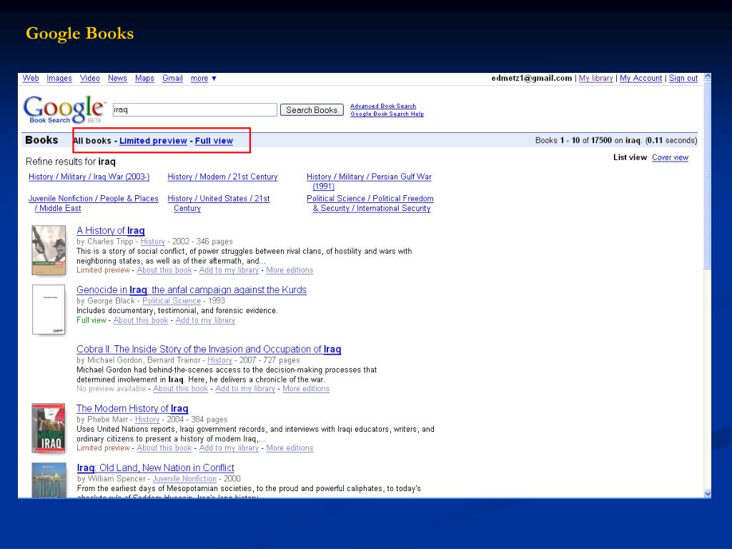This screenshot has width=732, height=549.
Task: Open 'About this book' for The Modern History of Iraq
Action: pyautogui.click(x=164, y=448)
